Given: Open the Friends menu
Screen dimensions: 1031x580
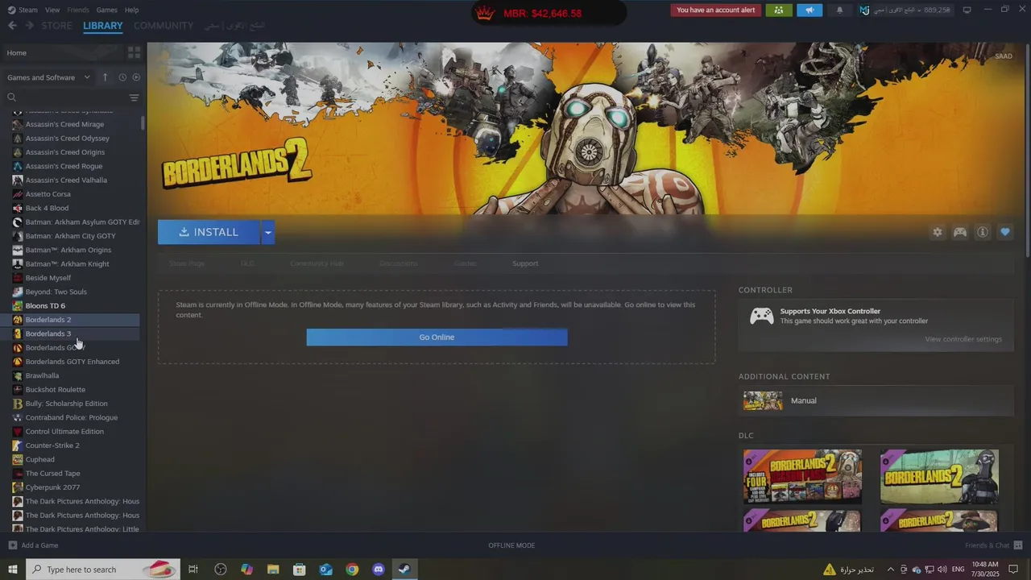Looking at the screenshot, I should coord(78,10).
